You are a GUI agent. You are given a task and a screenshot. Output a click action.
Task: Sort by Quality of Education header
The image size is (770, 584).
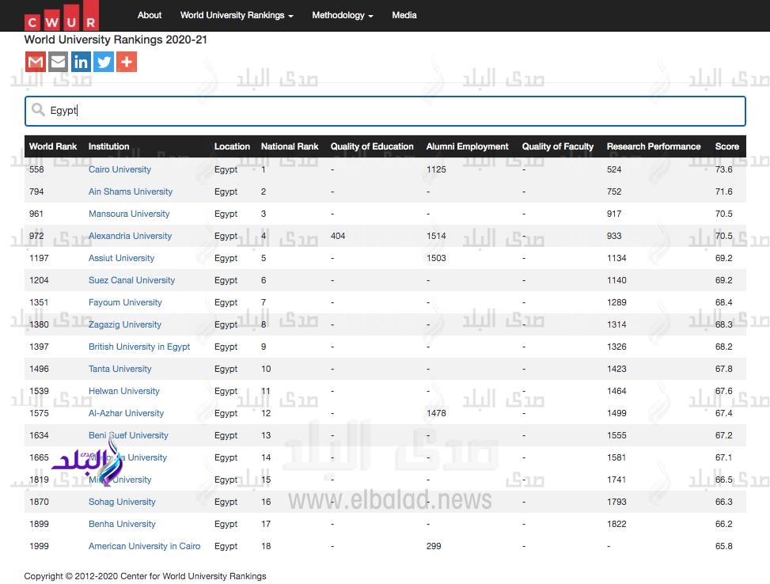372,146
